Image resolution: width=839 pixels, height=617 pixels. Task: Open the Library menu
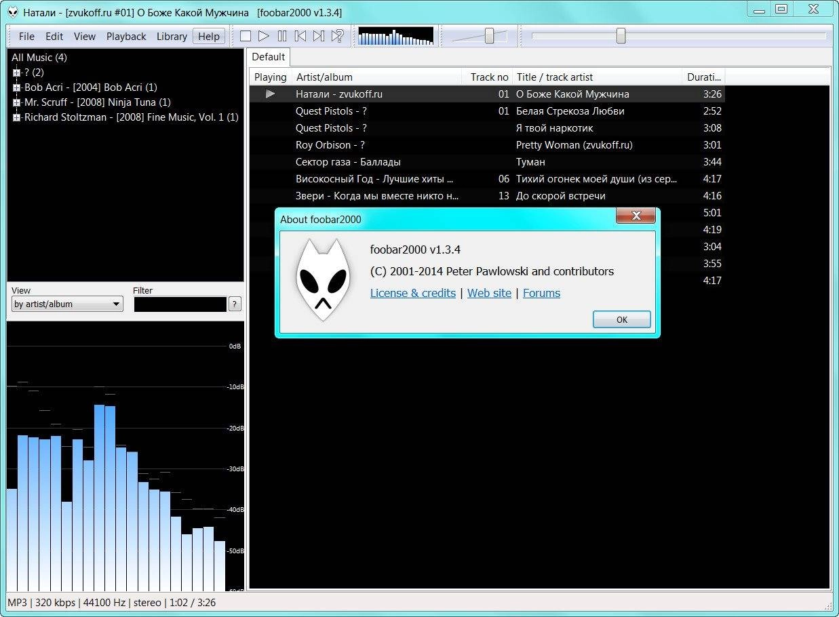pyautogui.click(x=172, y=37)
